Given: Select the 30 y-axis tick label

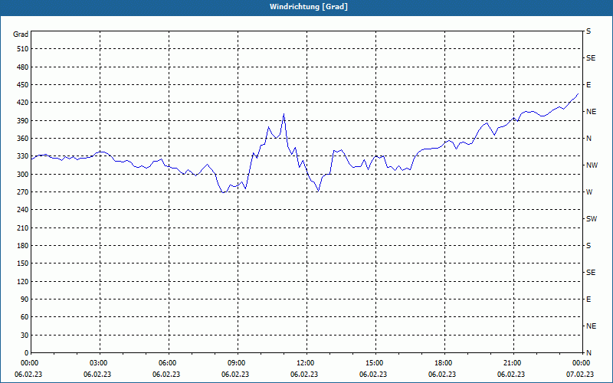Looking at the screenshot, I should (x=25, y=336).
